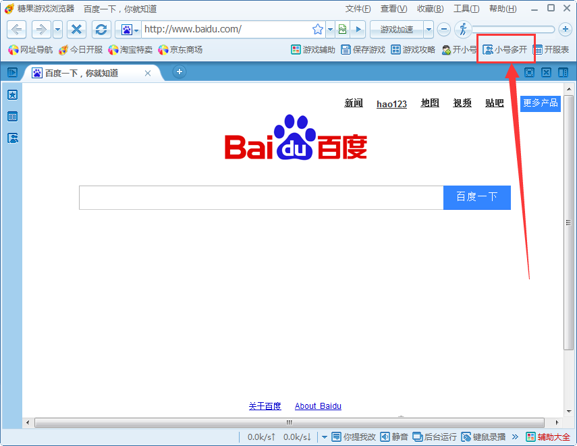Click the close-all-tabs icon on tab bar

click(546, 72)
